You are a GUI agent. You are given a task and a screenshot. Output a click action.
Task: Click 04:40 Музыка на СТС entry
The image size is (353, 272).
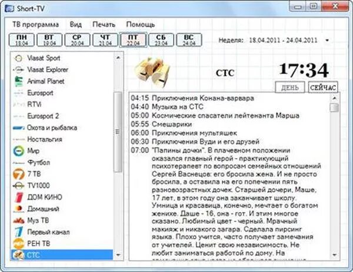click(x=167, y=106)
